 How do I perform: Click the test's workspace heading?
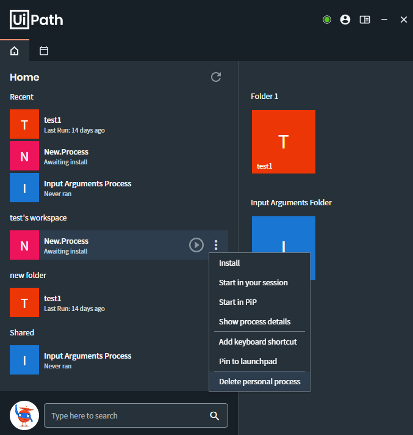tap(38, 217)
